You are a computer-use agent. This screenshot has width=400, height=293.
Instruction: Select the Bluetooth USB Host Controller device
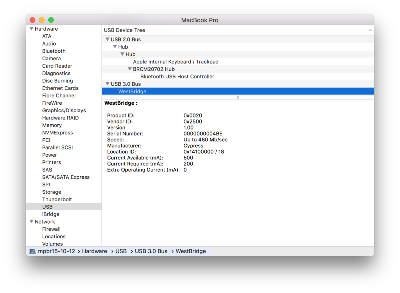coord(177,76)
